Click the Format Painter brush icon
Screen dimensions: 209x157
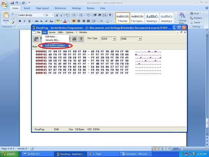click(x=12, y=22)
